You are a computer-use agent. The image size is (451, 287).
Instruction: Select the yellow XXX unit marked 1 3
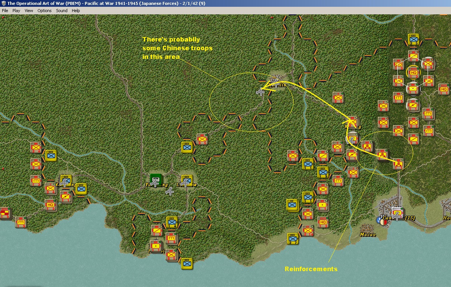pyautogui.click(x=323, y=172)
